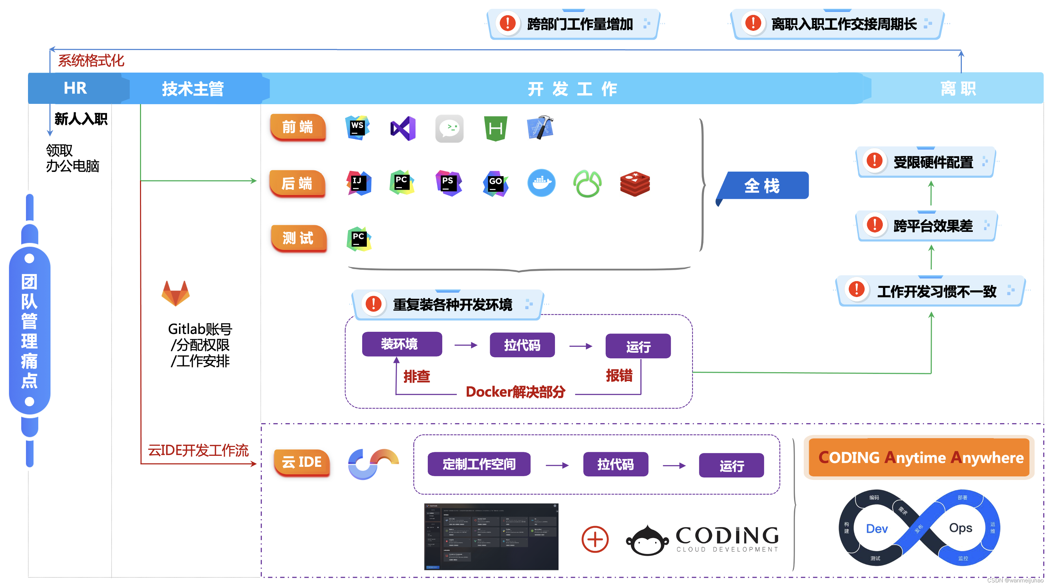1049x587 pixels.
Task: Click the PhpStorm PS icon
Action: click(x=448, y=183)
